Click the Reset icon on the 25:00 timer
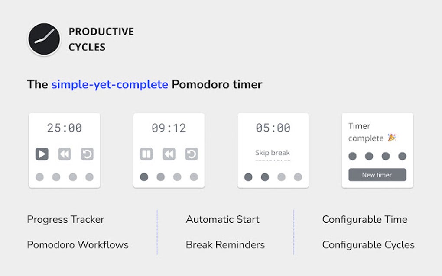 coord(87,154)
